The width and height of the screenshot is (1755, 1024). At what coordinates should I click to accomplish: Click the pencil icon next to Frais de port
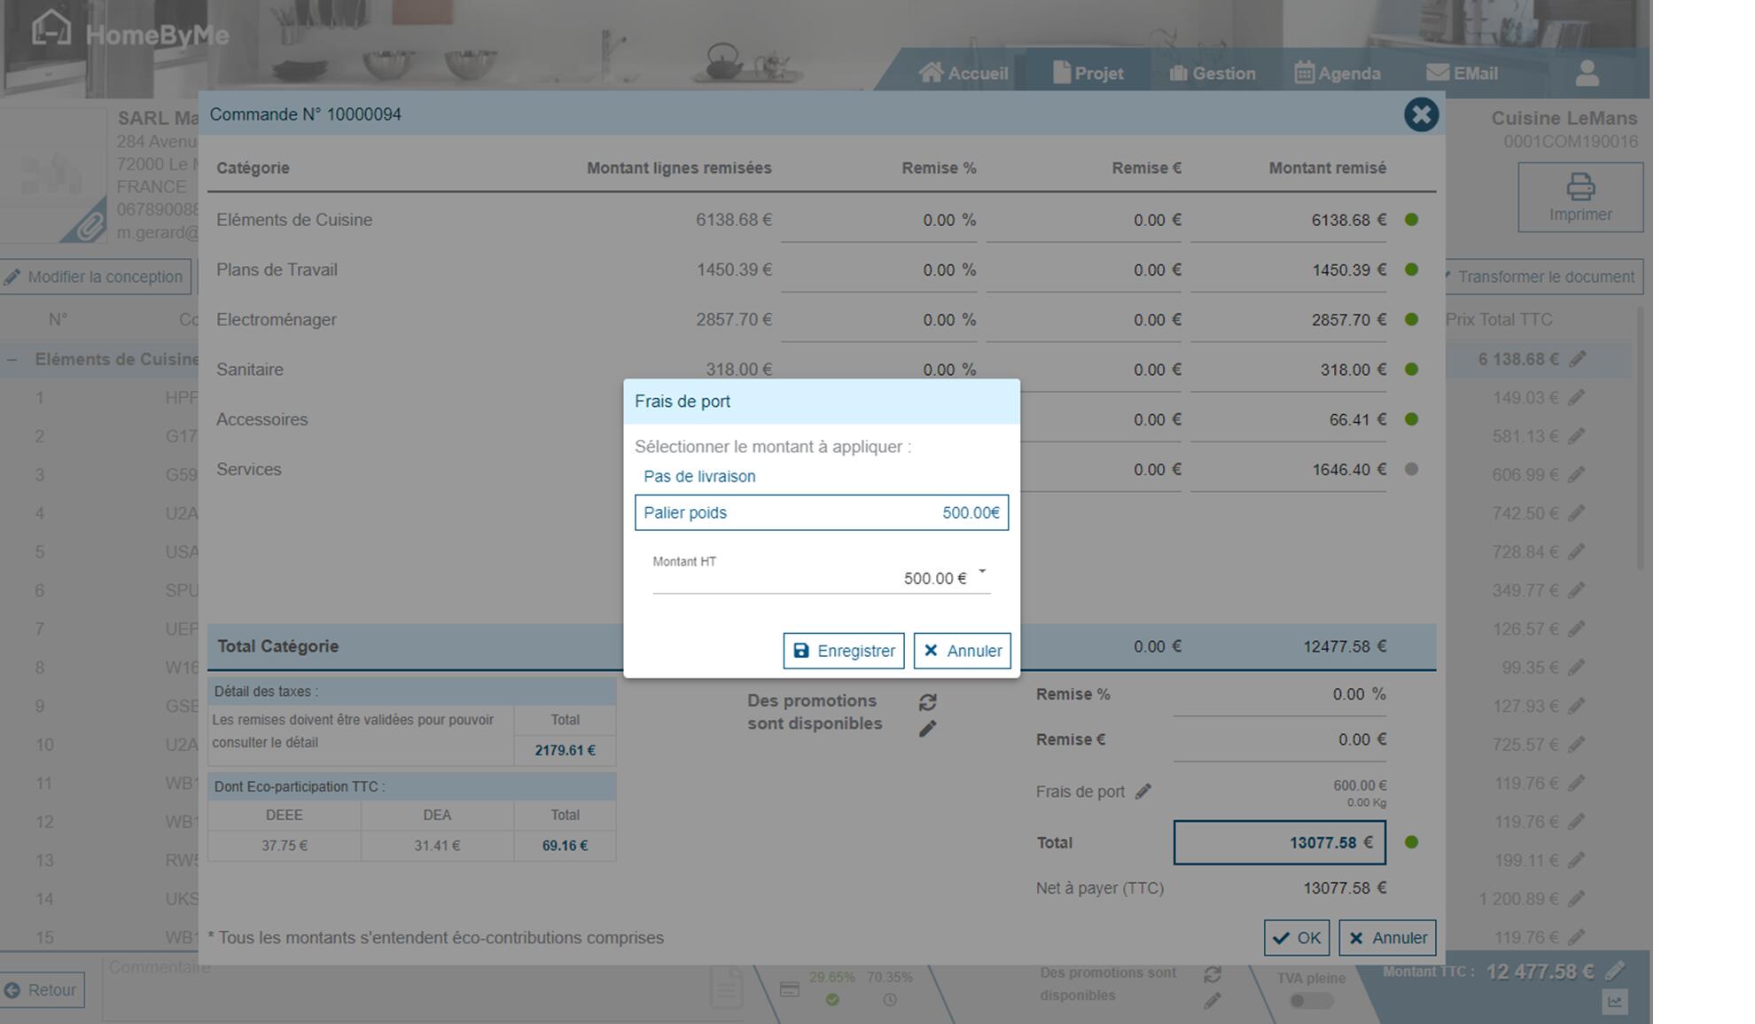(1143, 792)
